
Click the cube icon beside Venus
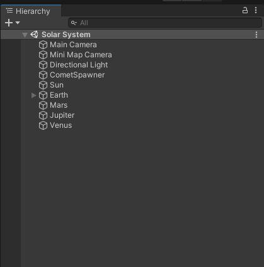[x=43, y=125]
